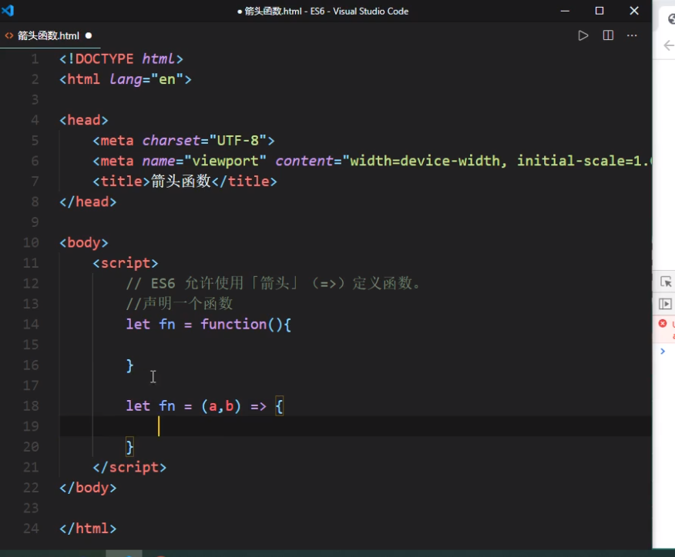This screenshot has width=675, height=557.
Task: Click the opening <head> tag
Action: pos(84,120)
